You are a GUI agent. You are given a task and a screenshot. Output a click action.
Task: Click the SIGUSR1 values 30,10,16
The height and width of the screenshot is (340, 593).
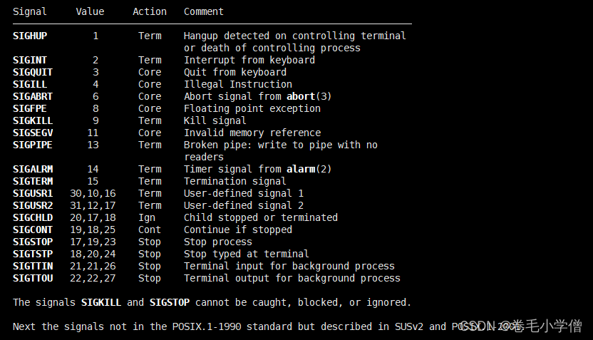pos(93,194)
